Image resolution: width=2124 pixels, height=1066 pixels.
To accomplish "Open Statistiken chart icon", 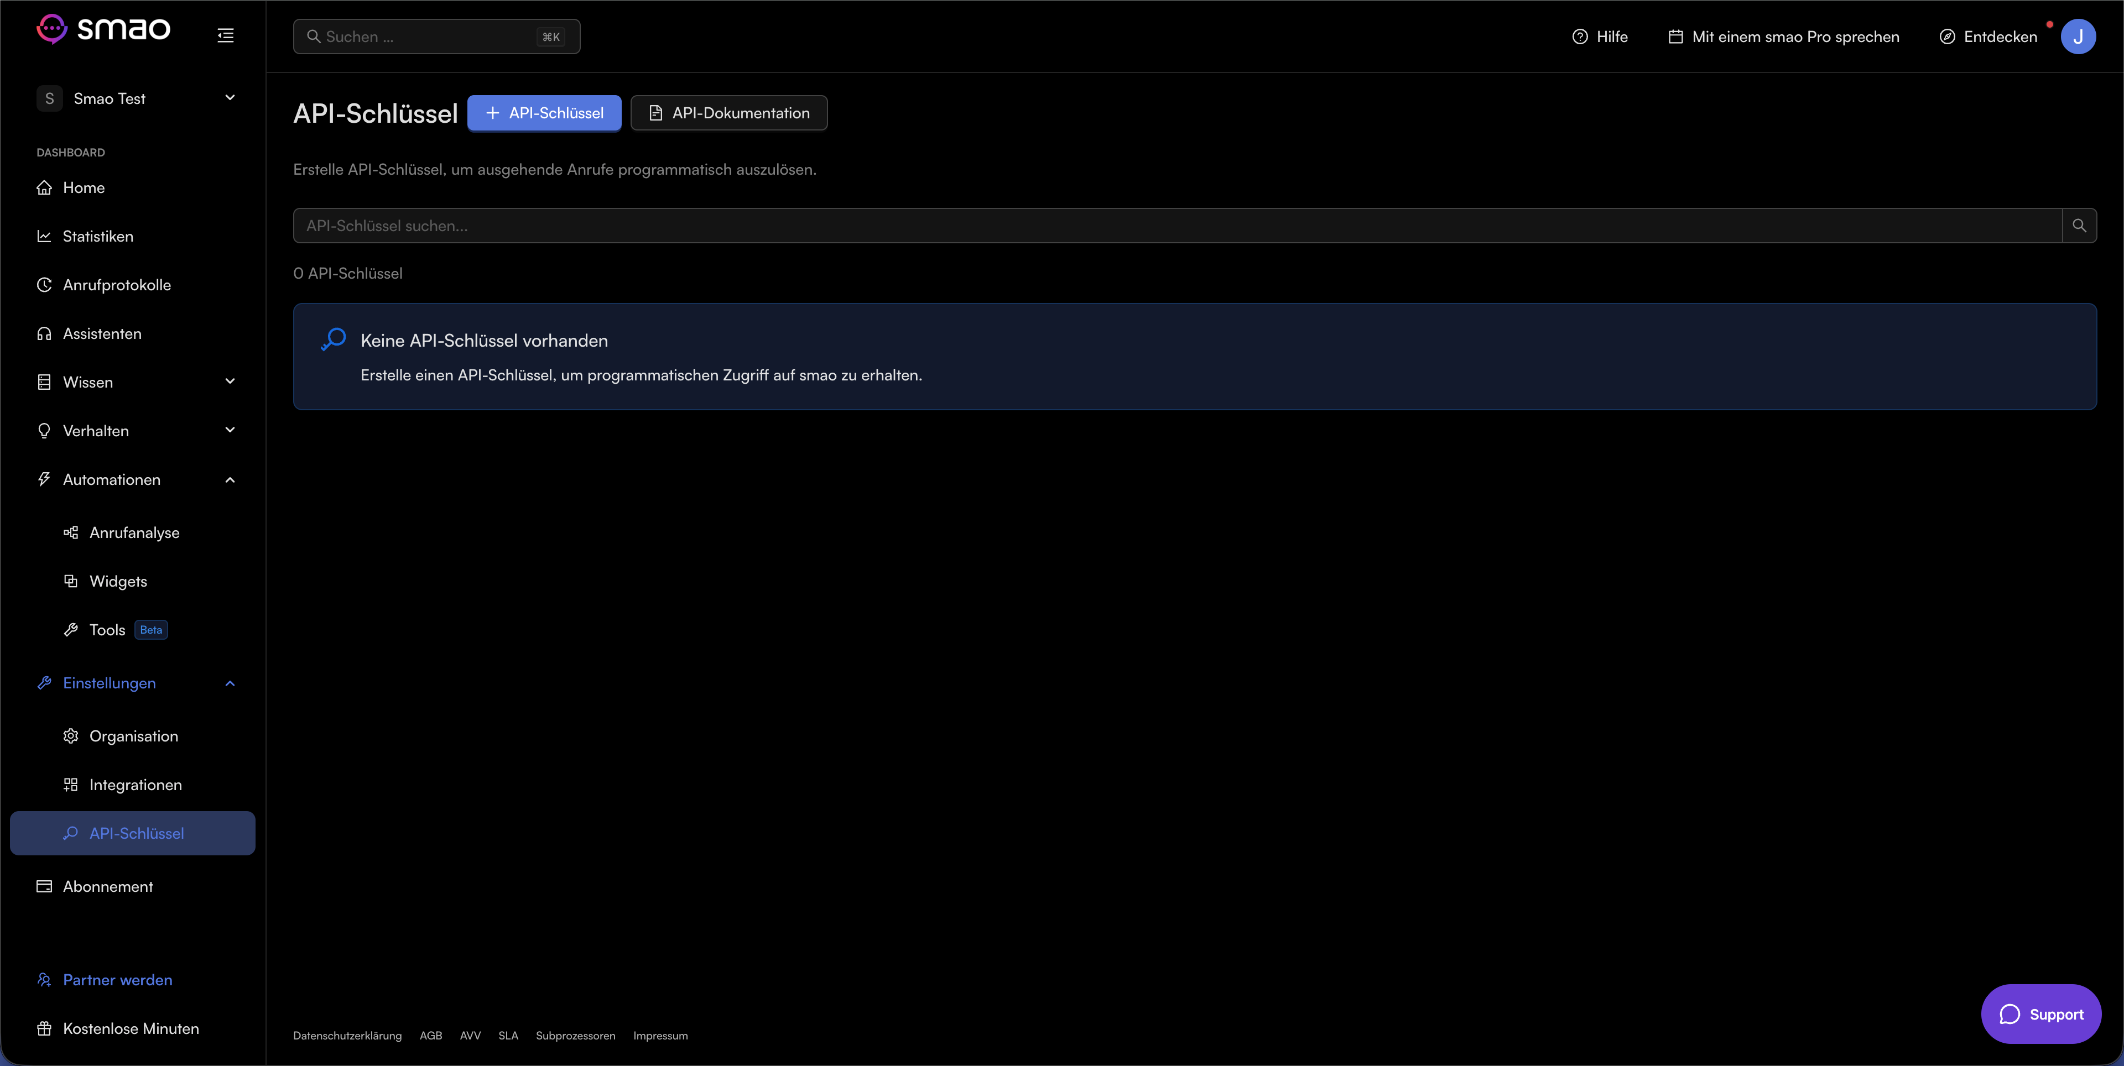I will pyautogui.click(x=44, y=237).
